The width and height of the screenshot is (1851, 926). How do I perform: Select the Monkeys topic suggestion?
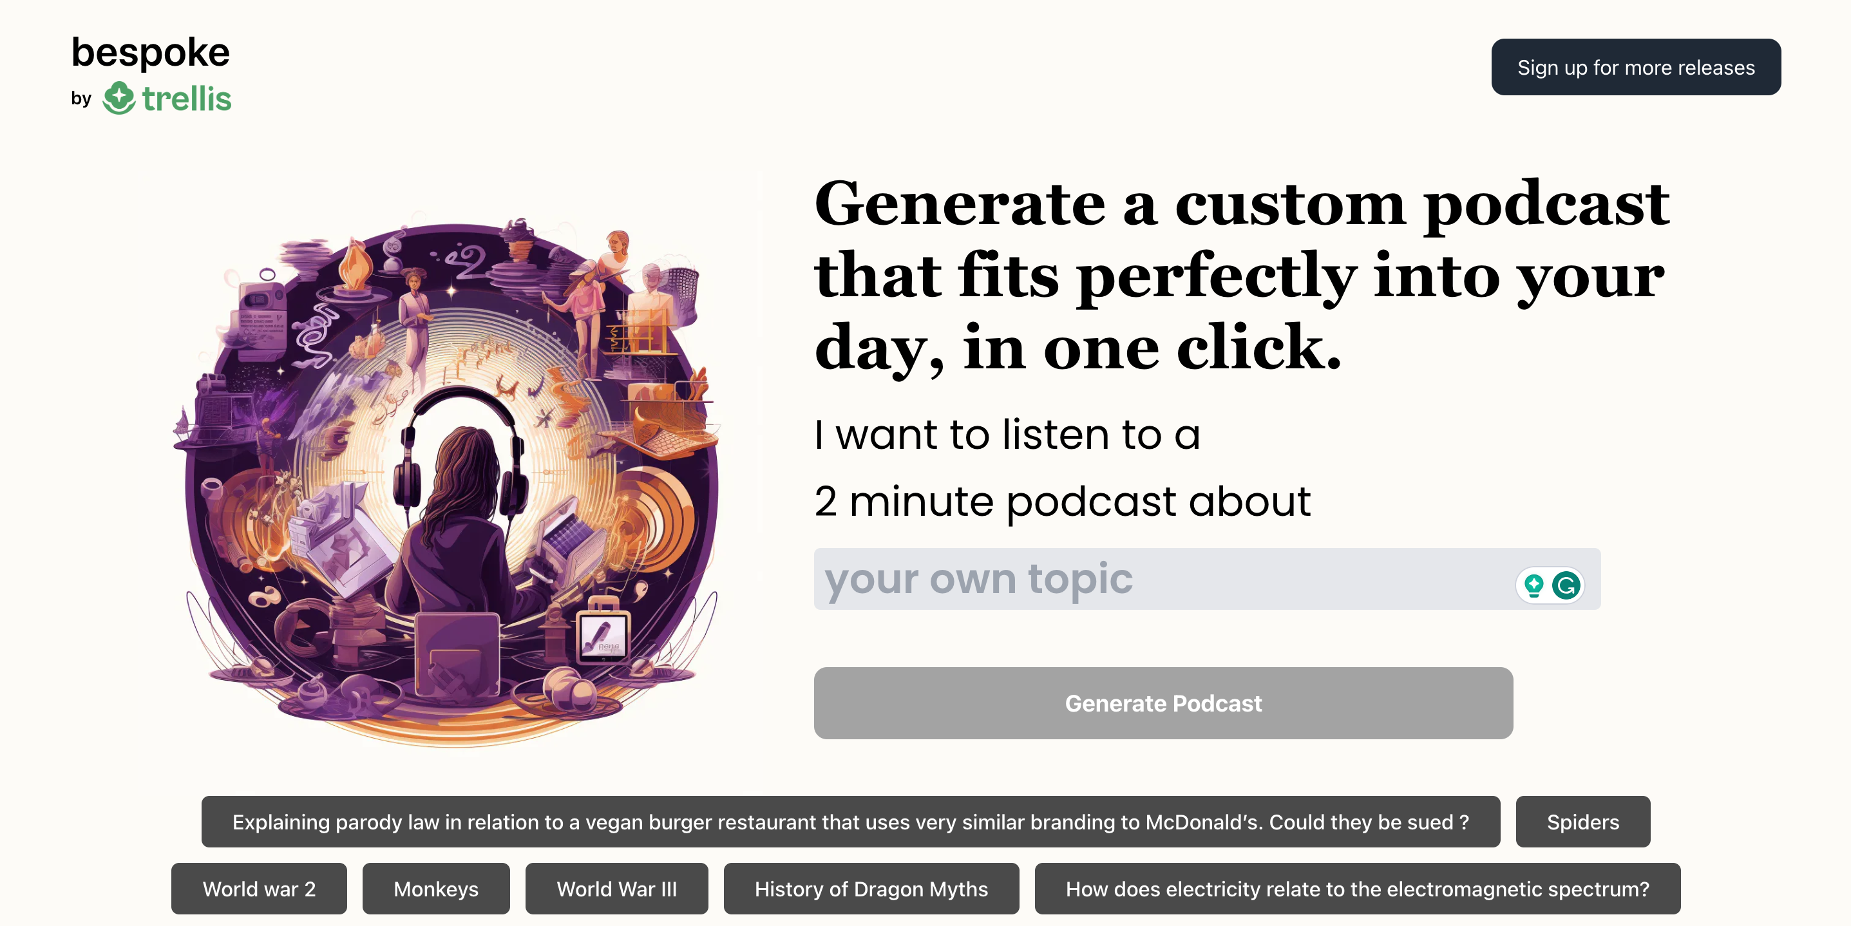(435, 888)
